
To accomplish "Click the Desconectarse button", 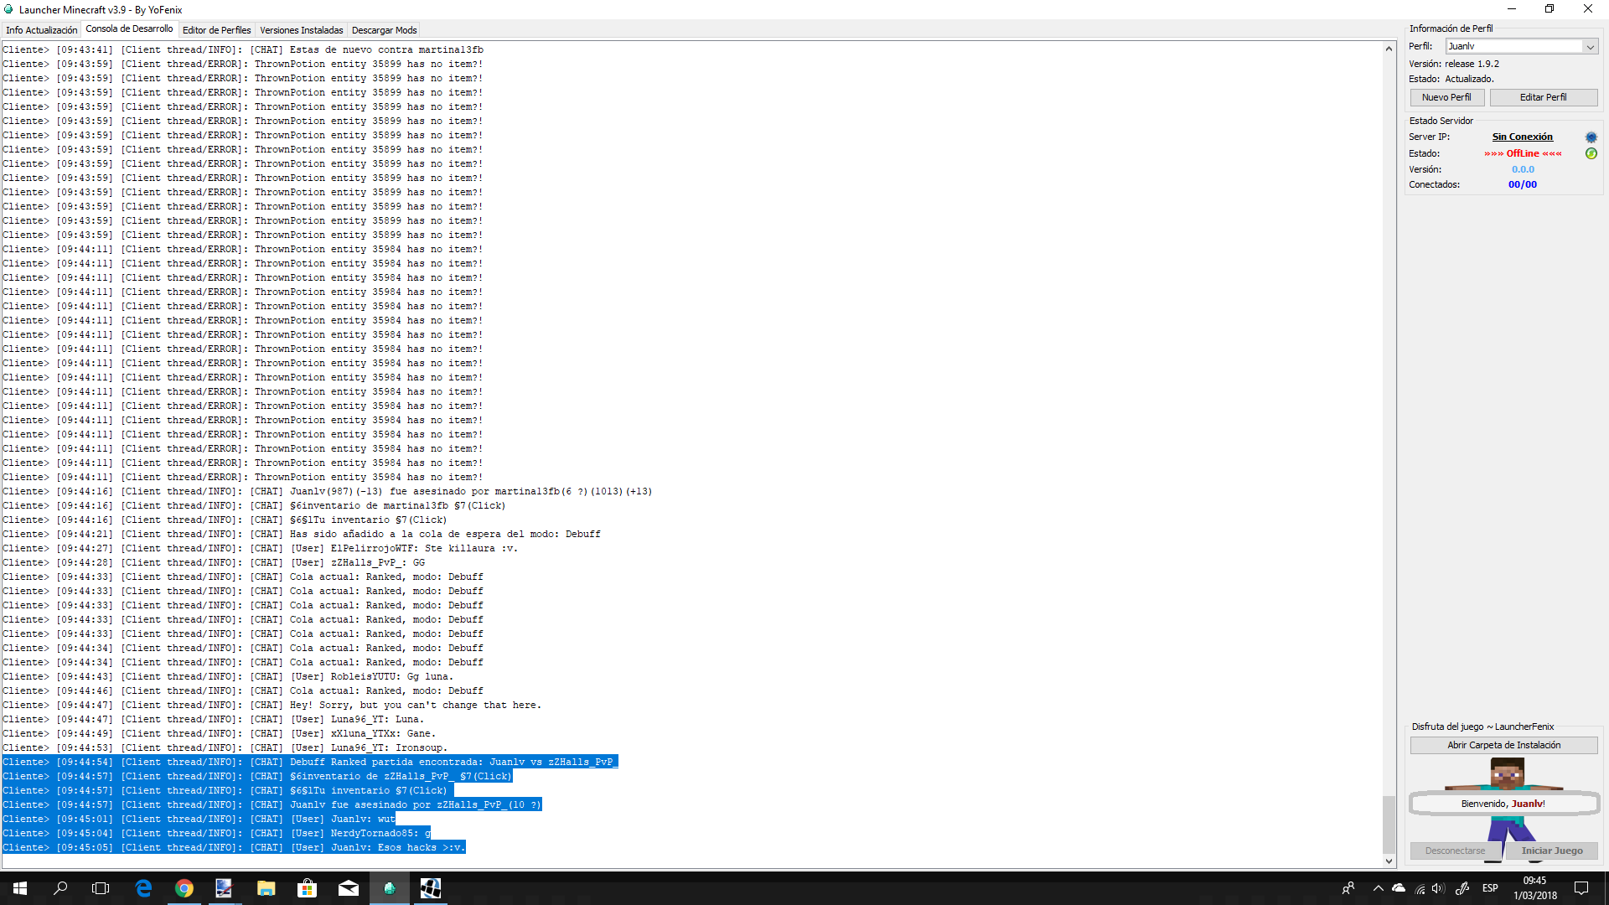I will (1455, 851).
